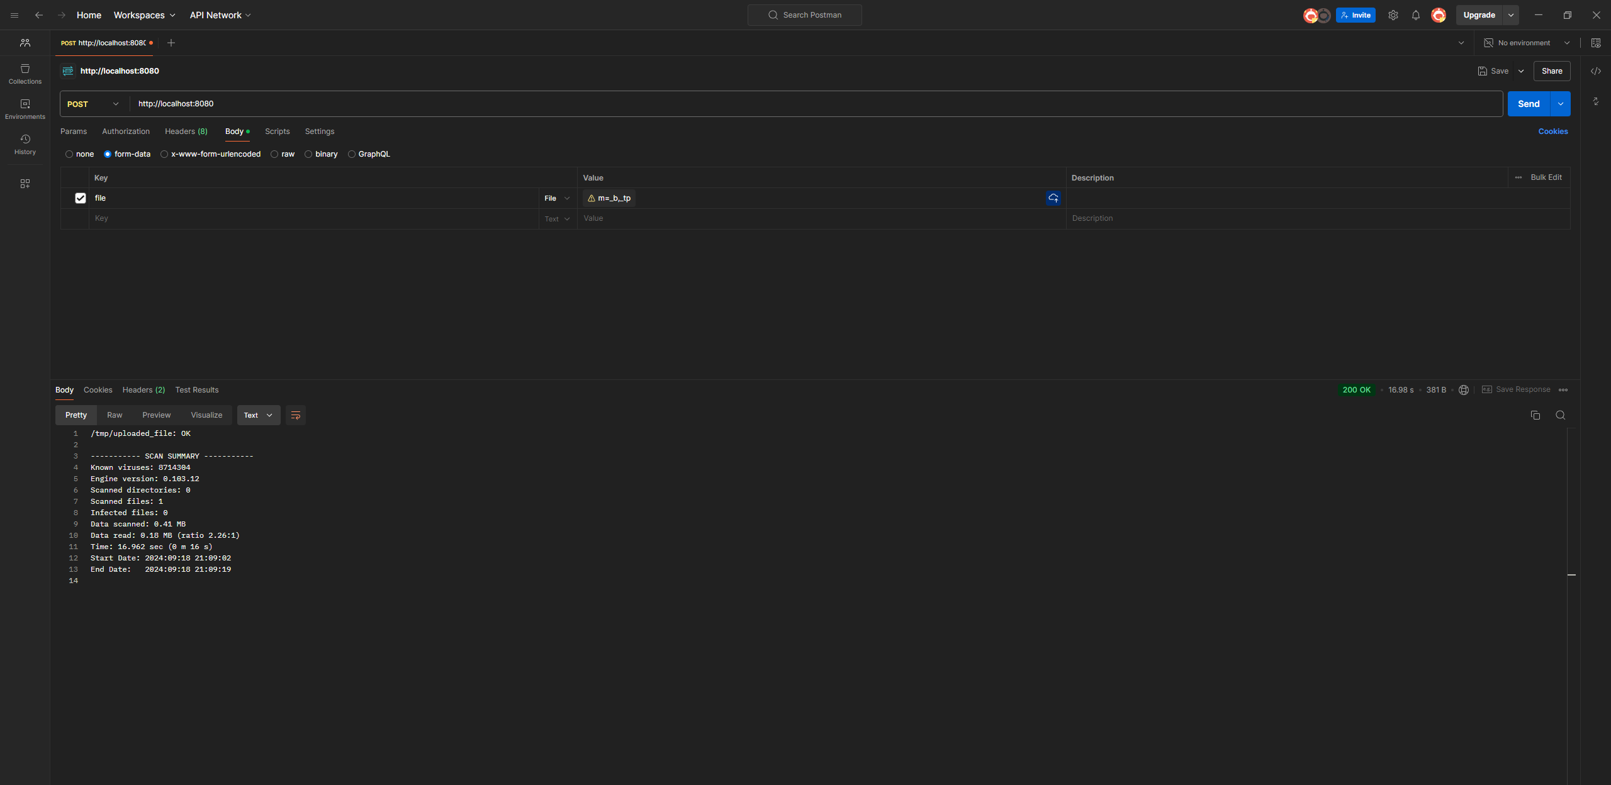Screen dimensions: 1611x785
Task: Switch response view to Raw
Action: [x=115, y=415]
